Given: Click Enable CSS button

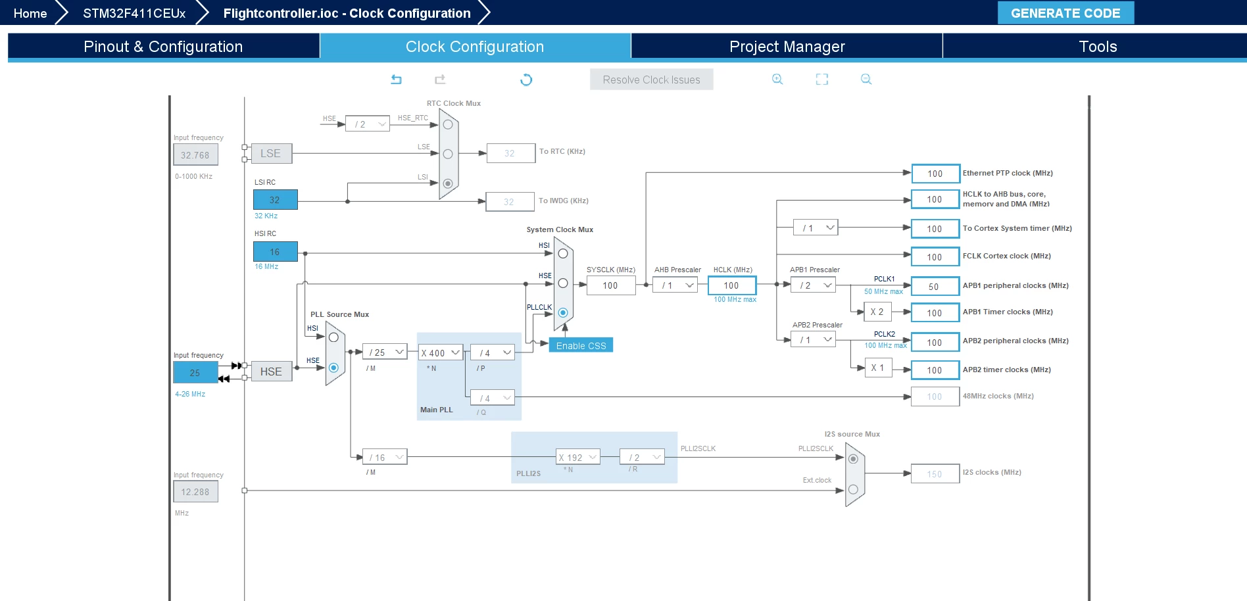Looking at the screenshot, I should pyautogui.click(x=581, y=345).
